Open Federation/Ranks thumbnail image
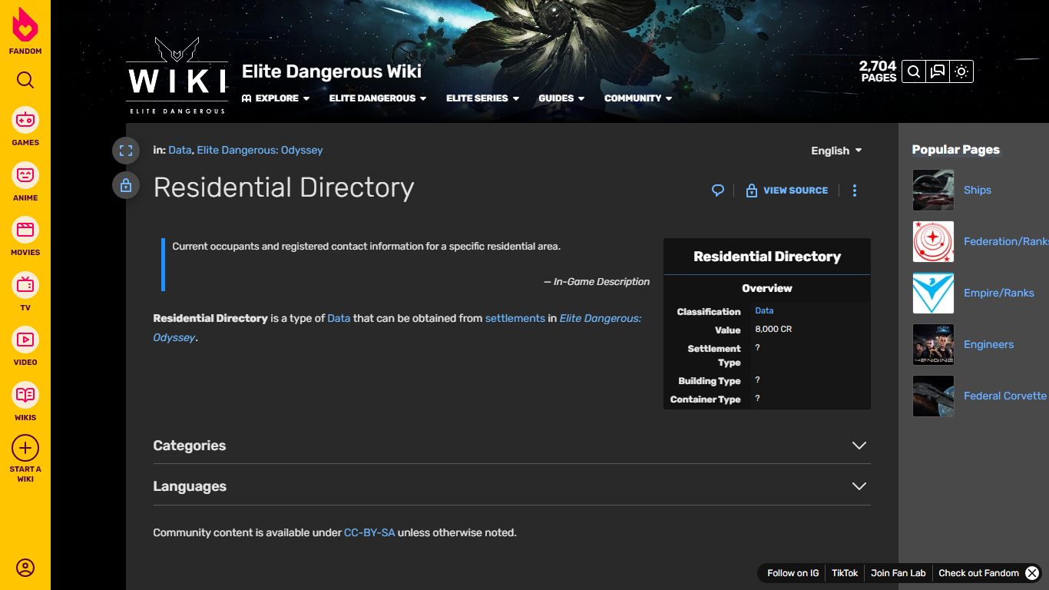This screenshot has width=1049, height=590. pyautogui.click(x=933, y=241)
